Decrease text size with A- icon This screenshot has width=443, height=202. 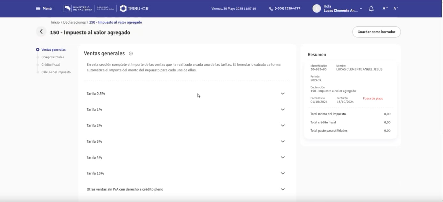click(395, 8)
